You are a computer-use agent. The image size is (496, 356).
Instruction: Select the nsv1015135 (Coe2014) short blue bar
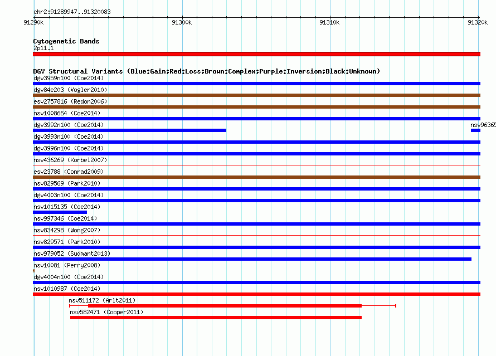[60, 212]
